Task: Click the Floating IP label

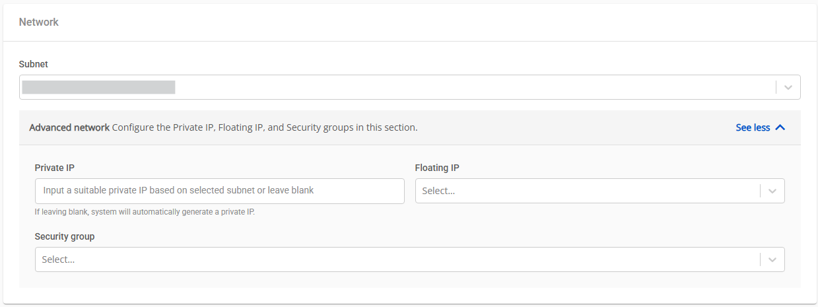Action: (437, 168)
